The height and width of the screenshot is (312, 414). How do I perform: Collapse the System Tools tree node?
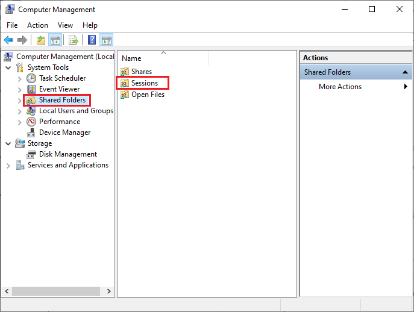point(8,68)
